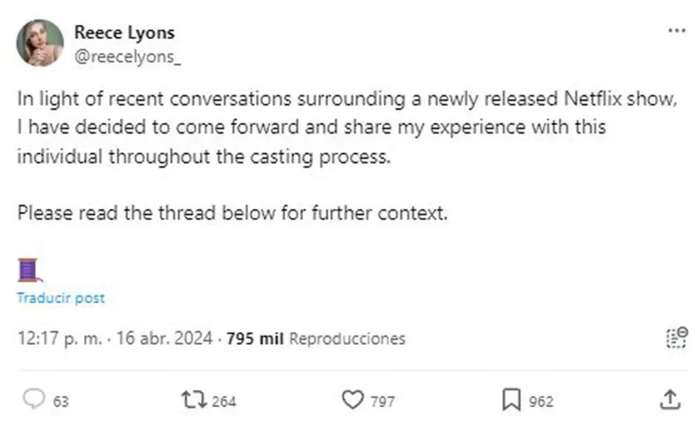Open the @reecelyons_ handle link

(x=127, y=57)
